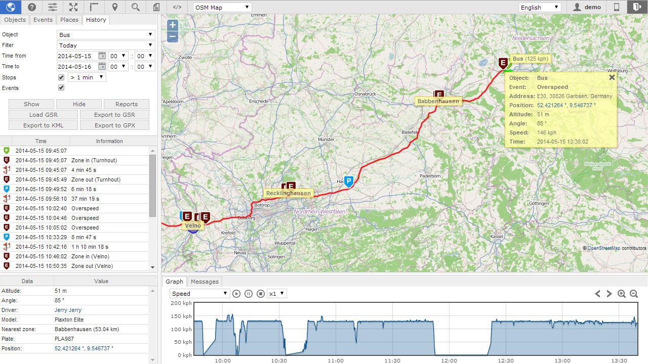Stop the route history playback
Screen dimensions: 648x364
point(261,294)
